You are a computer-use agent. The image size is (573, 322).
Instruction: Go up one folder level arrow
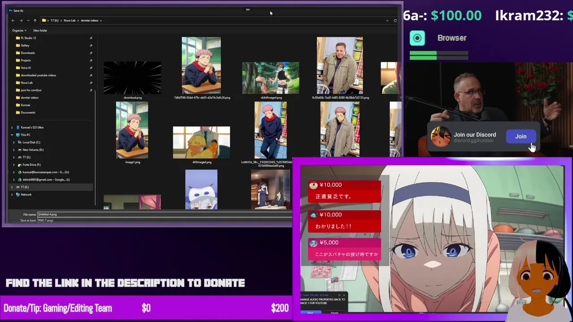35,21
